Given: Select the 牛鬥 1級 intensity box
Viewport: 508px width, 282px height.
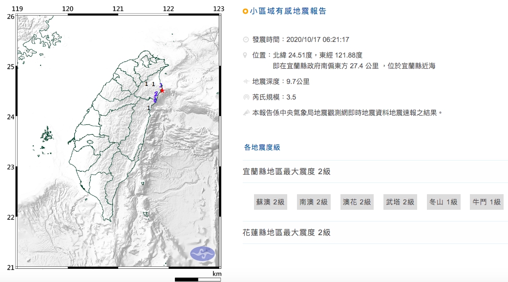Looking at the screenshot, I should [x=486, y=201].
